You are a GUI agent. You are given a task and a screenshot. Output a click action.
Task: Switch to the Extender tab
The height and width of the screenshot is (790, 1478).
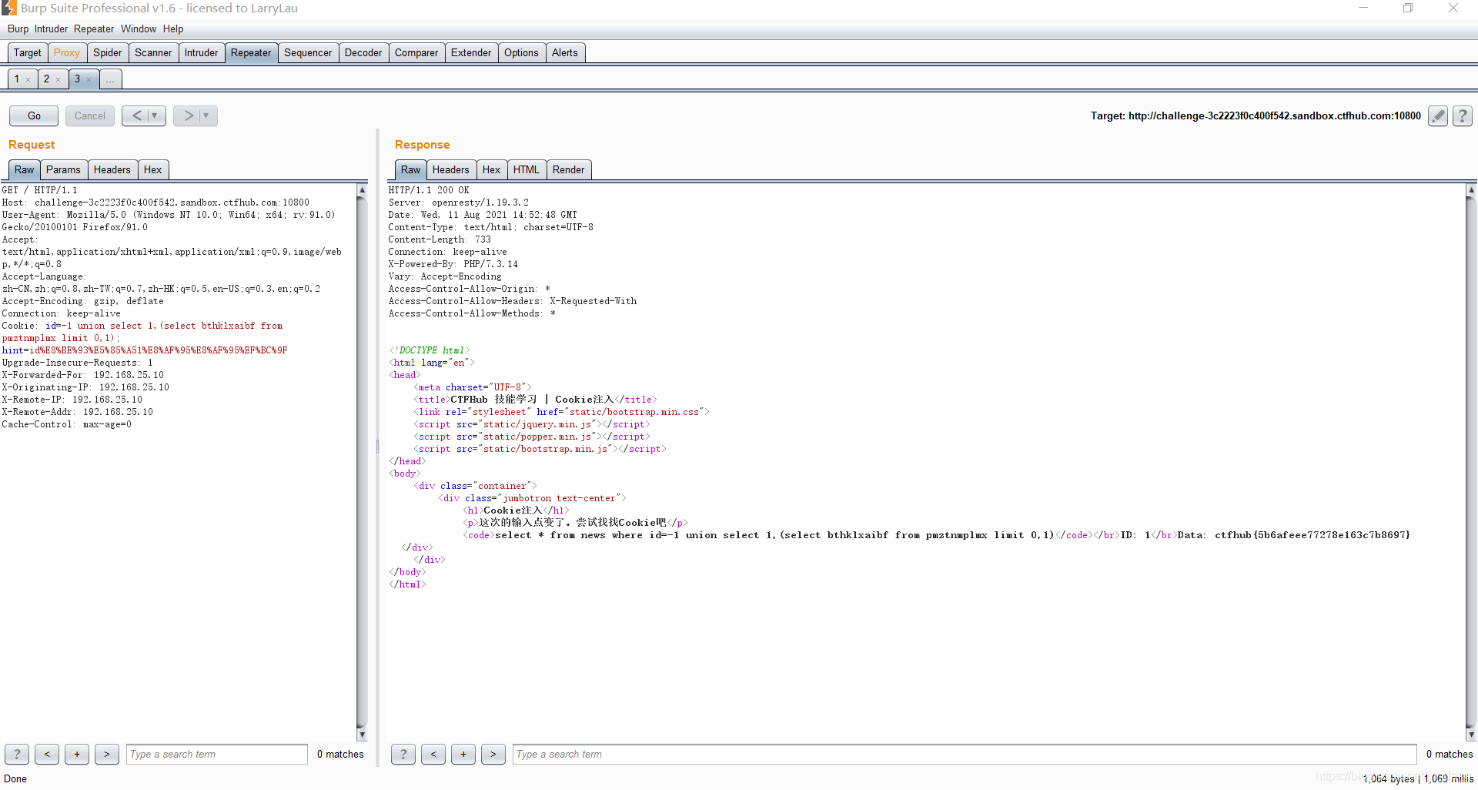point(471,52)
